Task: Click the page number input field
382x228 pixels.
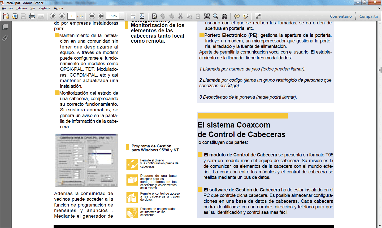Action: click(71, 16)
